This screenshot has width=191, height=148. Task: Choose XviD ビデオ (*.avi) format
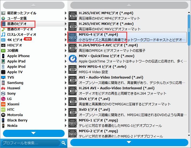(x=127, y=112)
